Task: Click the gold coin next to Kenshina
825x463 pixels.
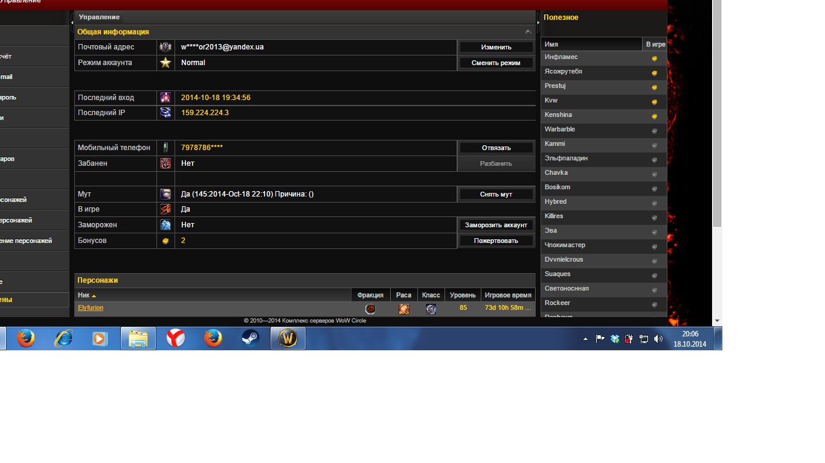Action: 654,116
